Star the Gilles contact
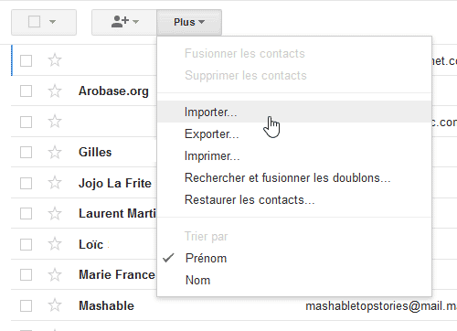Screen dimensions: 457x331 pos(55,152)
